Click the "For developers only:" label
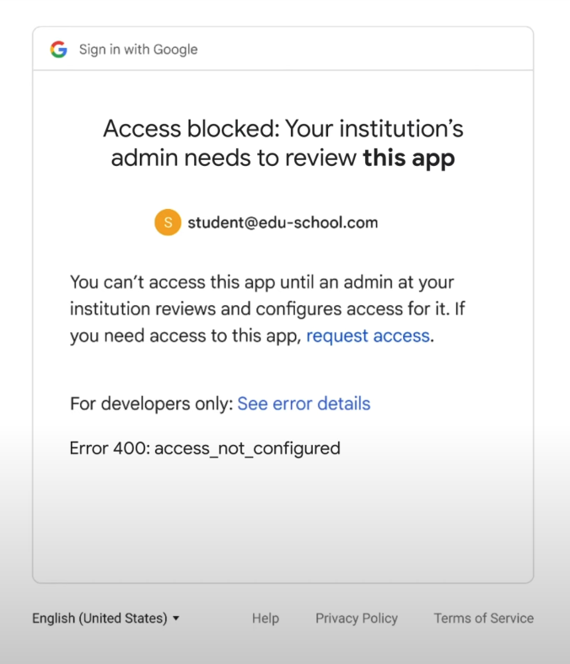 coord(152,404)
